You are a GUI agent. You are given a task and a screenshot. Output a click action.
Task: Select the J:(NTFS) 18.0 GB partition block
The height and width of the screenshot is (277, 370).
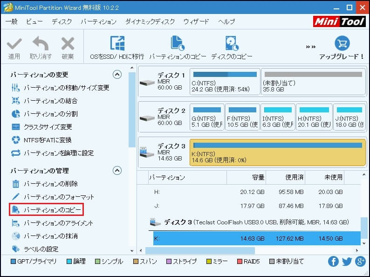tap(349, 117)
